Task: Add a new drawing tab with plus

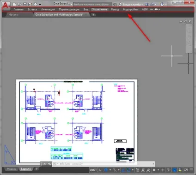Action: pyautogui.click(x=93, y=15)
